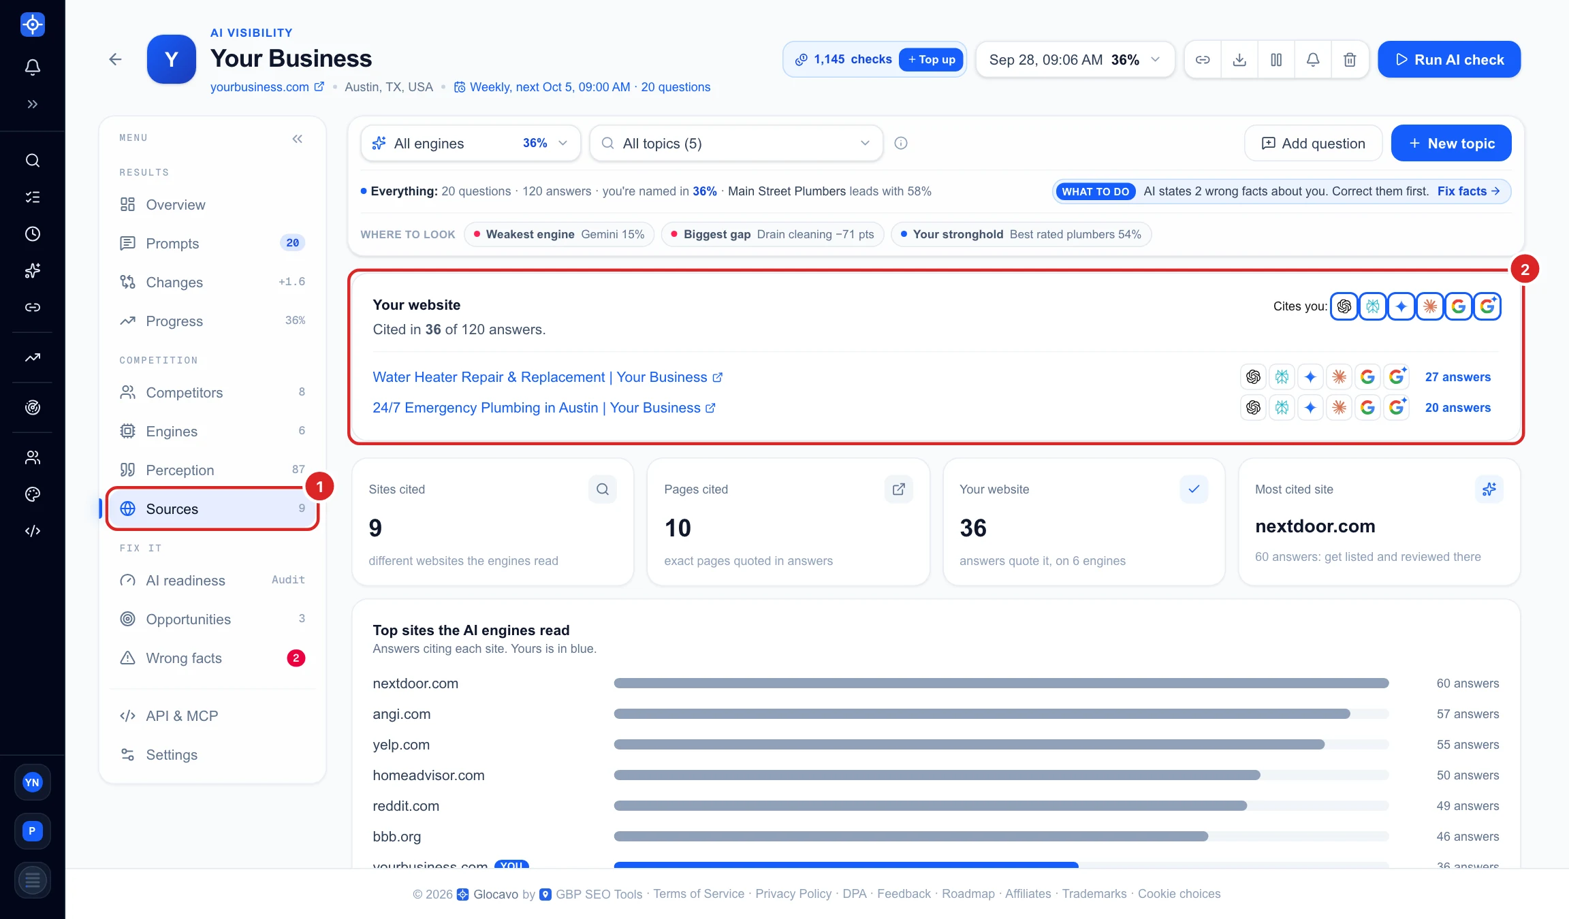
Task: Click the code brackets icon in left sidebar
Action: tap(32, 531)
